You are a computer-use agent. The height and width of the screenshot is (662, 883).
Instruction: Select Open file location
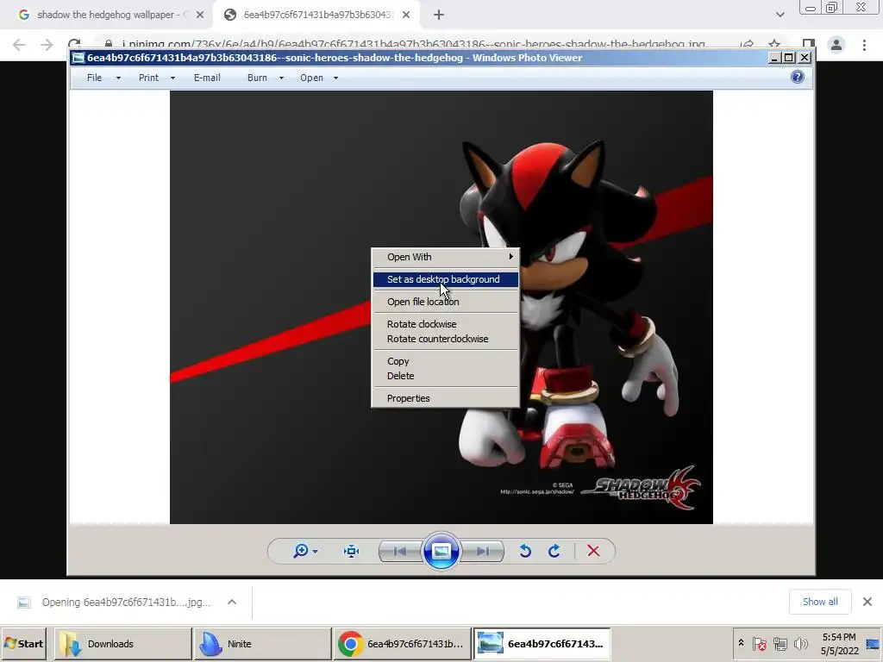445,302
